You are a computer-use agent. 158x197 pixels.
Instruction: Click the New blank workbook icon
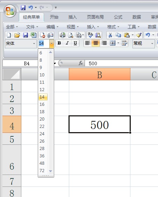[9, 35]
